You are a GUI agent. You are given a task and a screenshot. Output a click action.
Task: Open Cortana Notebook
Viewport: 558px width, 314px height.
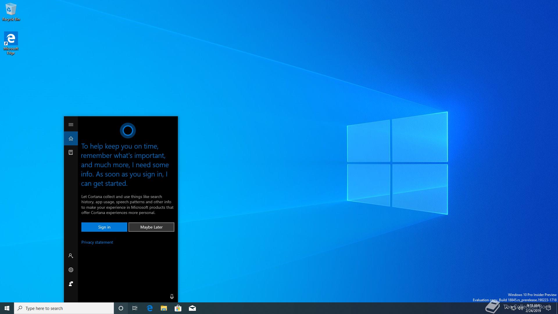click(x=71, y=152)
